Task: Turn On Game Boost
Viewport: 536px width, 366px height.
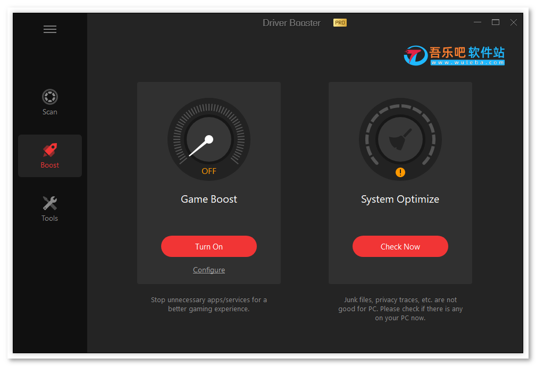Action: (209, 246)
